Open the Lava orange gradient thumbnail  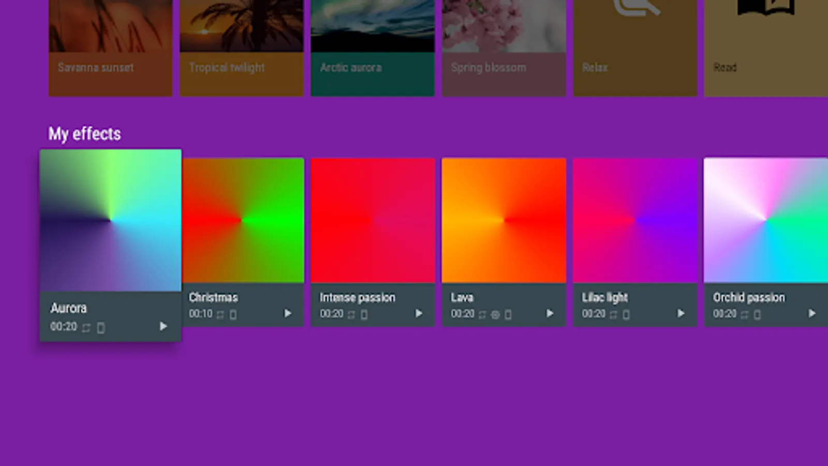tap(504, 220)
